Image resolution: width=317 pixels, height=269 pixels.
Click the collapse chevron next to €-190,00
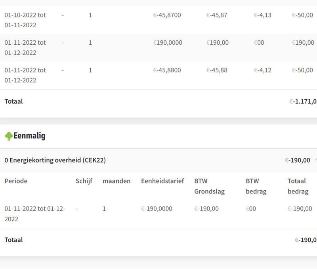tap(315, 160)
